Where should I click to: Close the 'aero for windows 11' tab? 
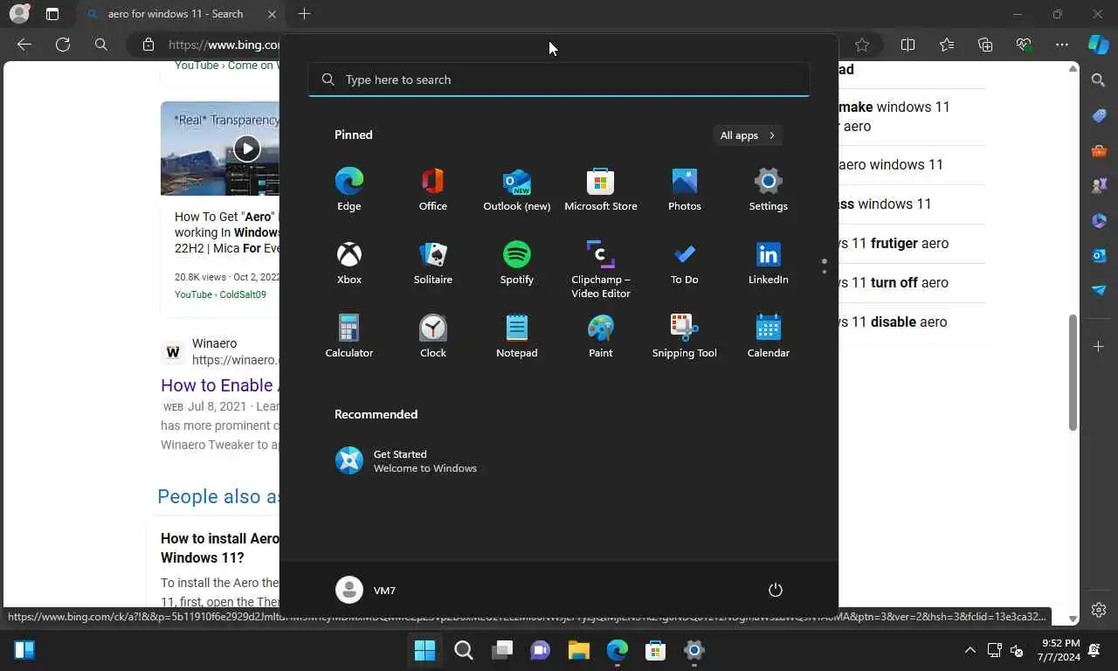coord(272,14)
